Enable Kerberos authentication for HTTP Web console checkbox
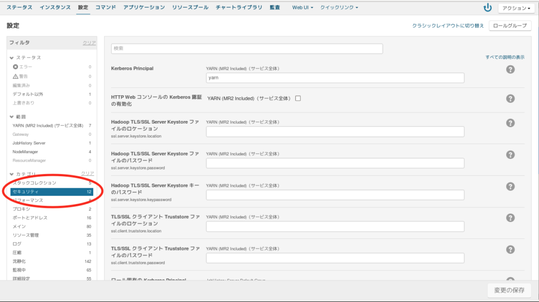This screenshot has width=539, height=302. [298, 98]
